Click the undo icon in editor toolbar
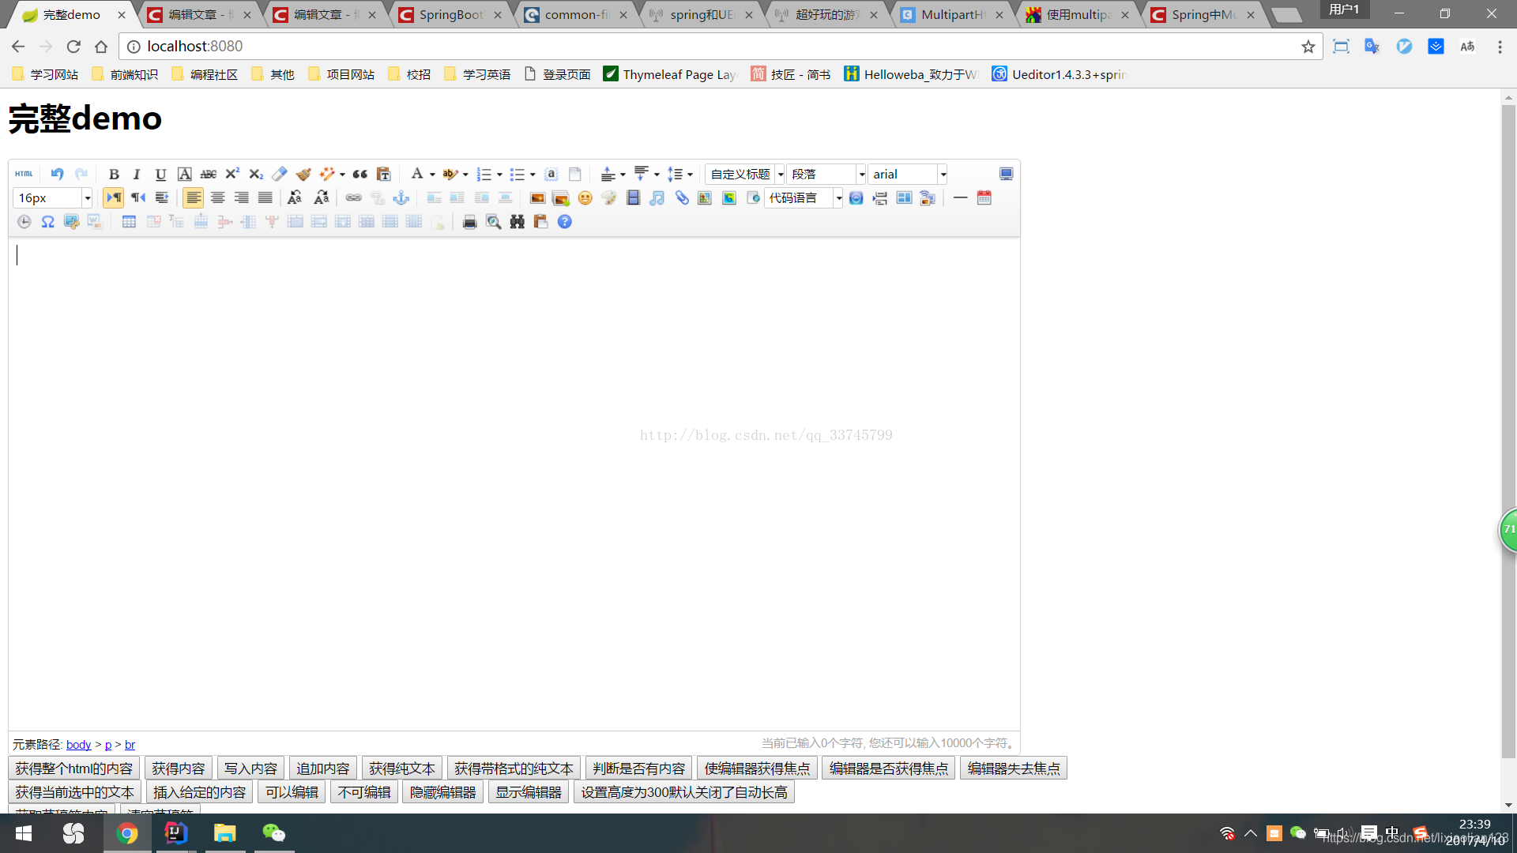The image size is (1517, 853). [x=57, y=174]
